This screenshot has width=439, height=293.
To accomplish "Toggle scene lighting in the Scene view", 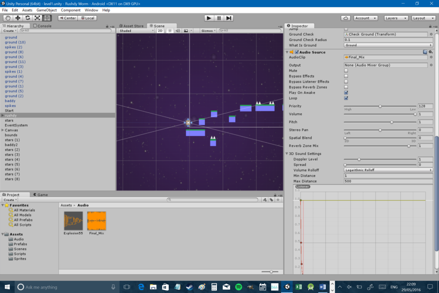I will pyautogui.click(x=170, y=31).
